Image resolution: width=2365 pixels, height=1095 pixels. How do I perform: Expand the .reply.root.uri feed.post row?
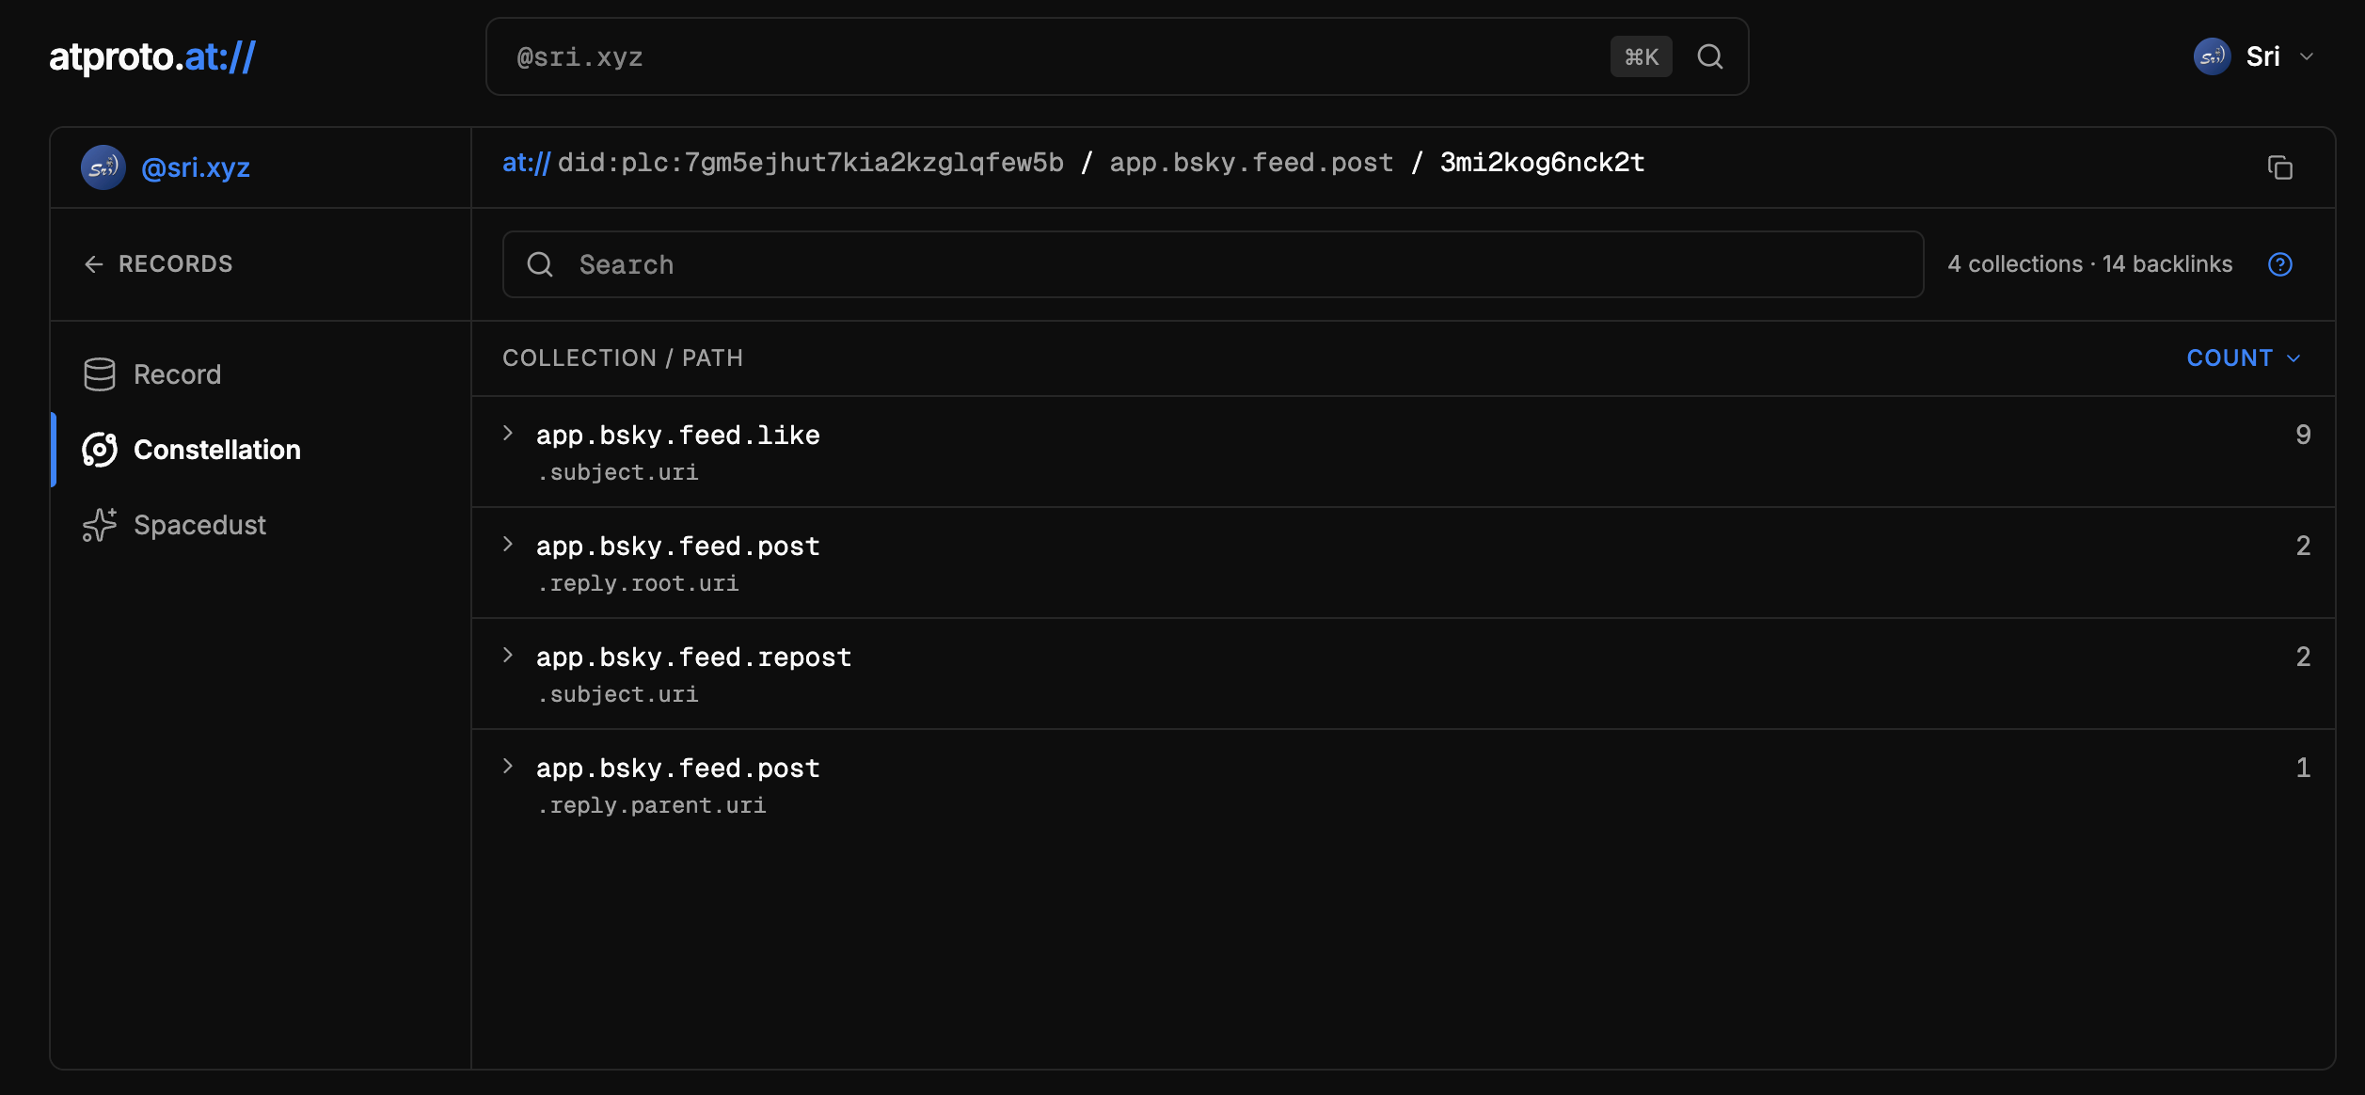[508, 545]
